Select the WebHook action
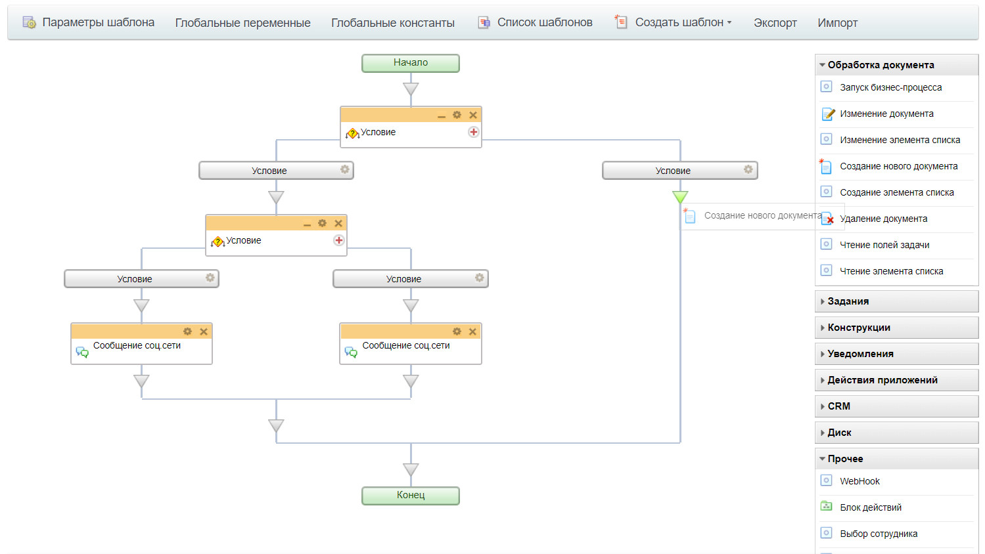 859,481
